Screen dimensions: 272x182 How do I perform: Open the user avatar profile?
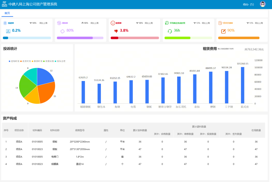pyautogui.click(x=263, y=4)
